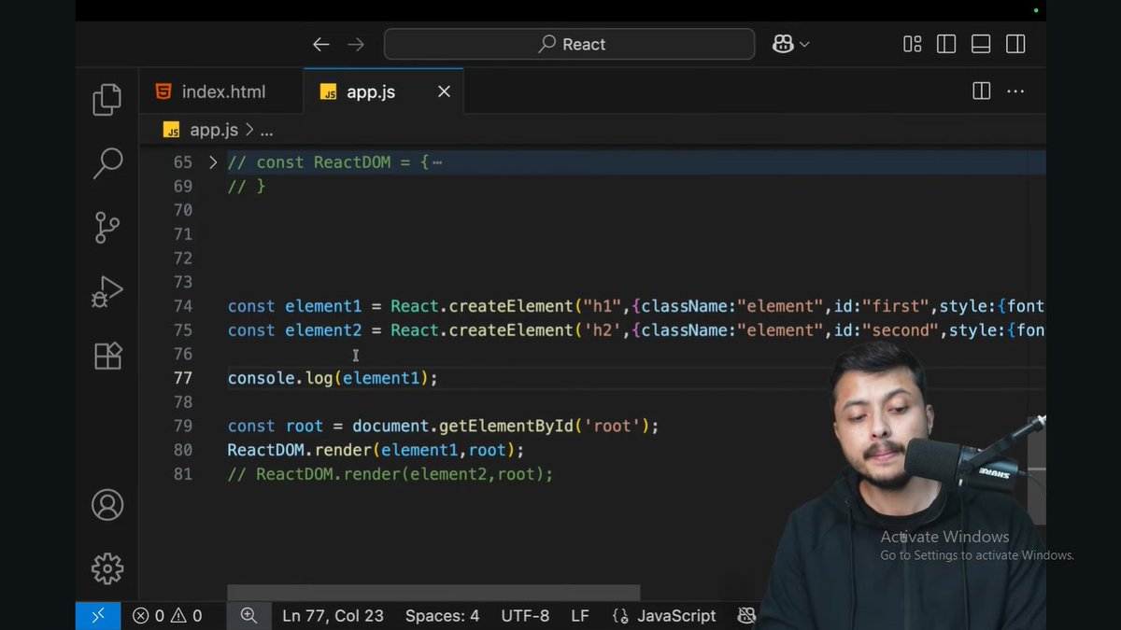Click app.js in the breadcrumb
This screenshot has width=1121, height=630.
214,131
